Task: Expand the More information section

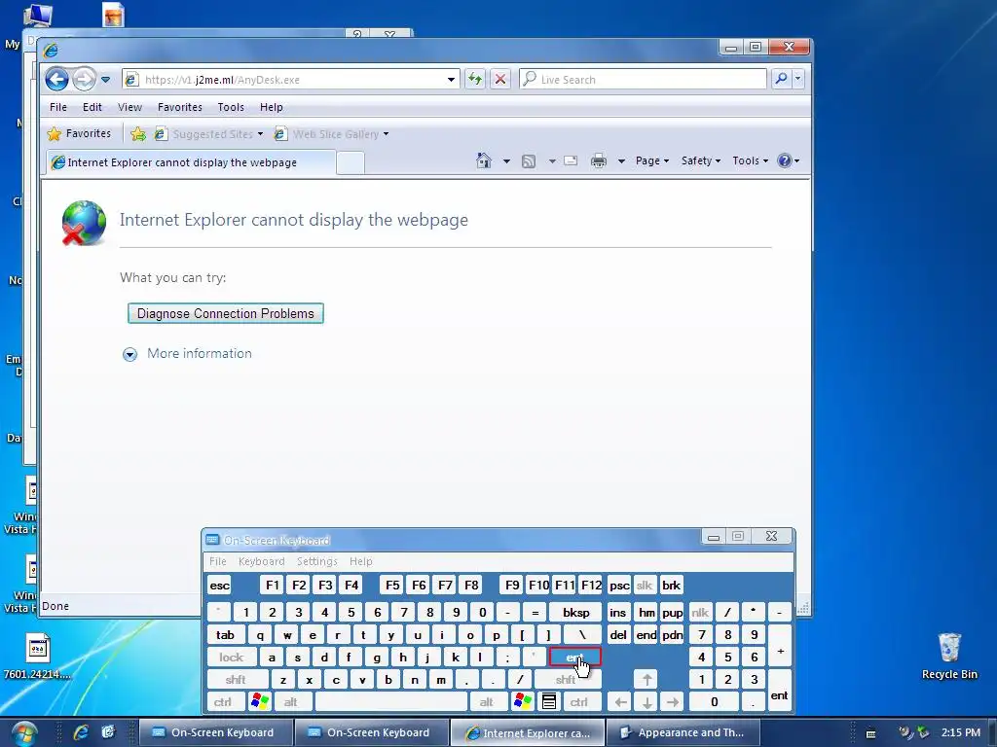Action: tap(188, 354)
